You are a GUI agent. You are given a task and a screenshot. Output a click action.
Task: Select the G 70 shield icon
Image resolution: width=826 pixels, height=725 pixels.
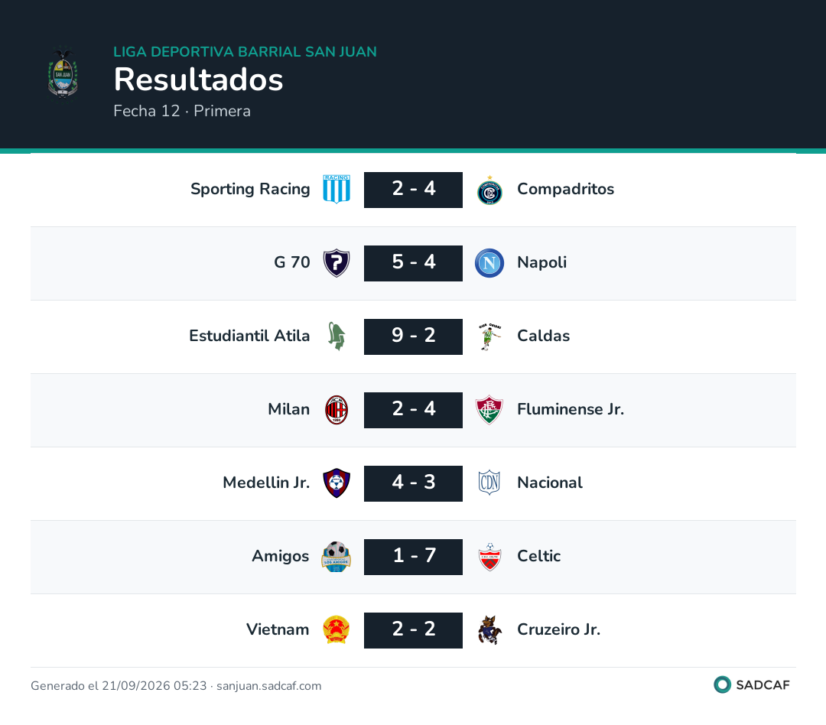click(x=337, y=263)
